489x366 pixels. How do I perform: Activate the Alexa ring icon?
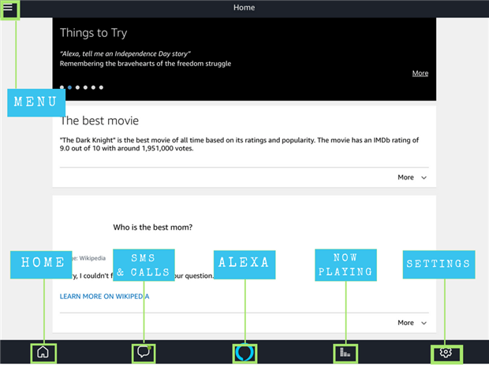[244, 353]
